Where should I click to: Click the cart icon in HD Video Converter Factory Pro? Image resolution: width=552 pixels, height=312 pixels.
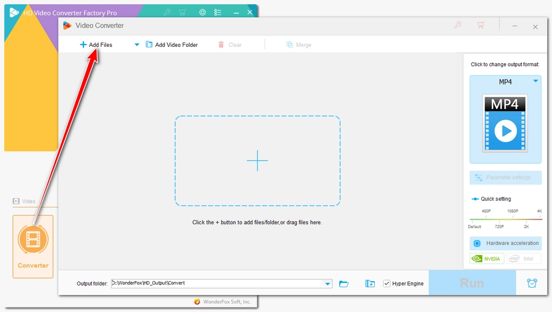[x=183, y=12]
